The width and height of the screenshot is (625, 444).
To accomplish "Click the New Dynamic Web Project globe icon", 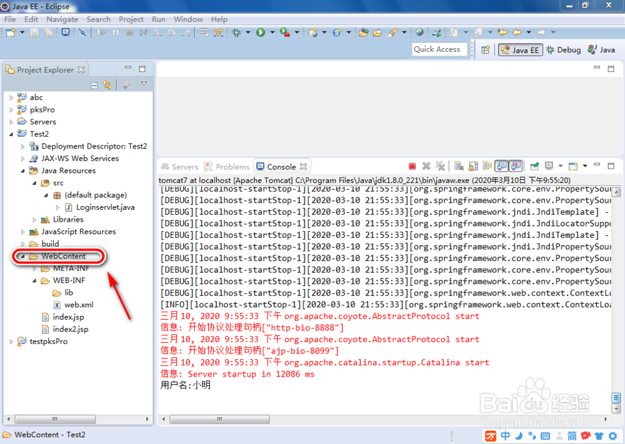I will coord(313,32).
